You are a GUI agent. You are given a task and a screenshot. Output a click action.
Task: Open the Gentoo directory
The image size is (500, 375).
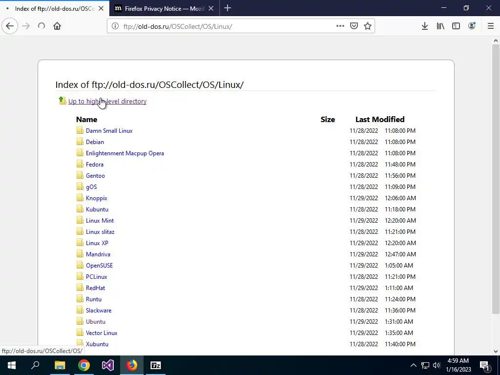point(95,175)
